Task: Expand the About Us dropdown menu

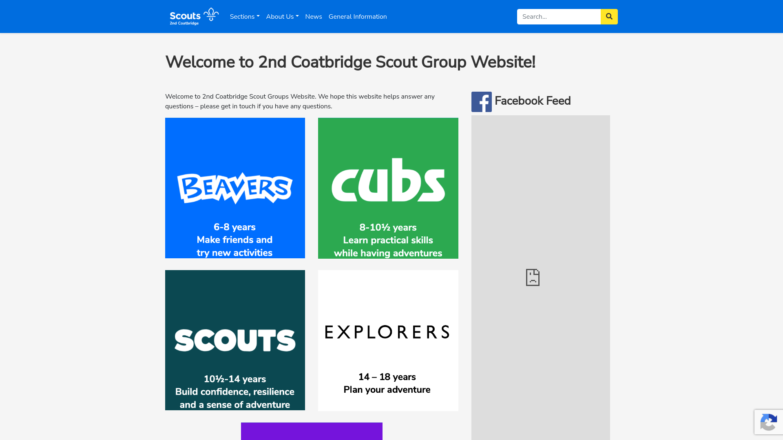Action: pos(282,17)
